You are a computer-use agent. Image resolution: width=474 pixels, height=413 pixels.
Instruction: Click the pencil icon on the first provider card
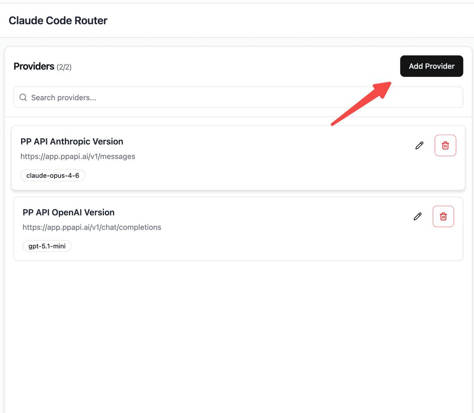pyautogui.click(x=419, y=145)
